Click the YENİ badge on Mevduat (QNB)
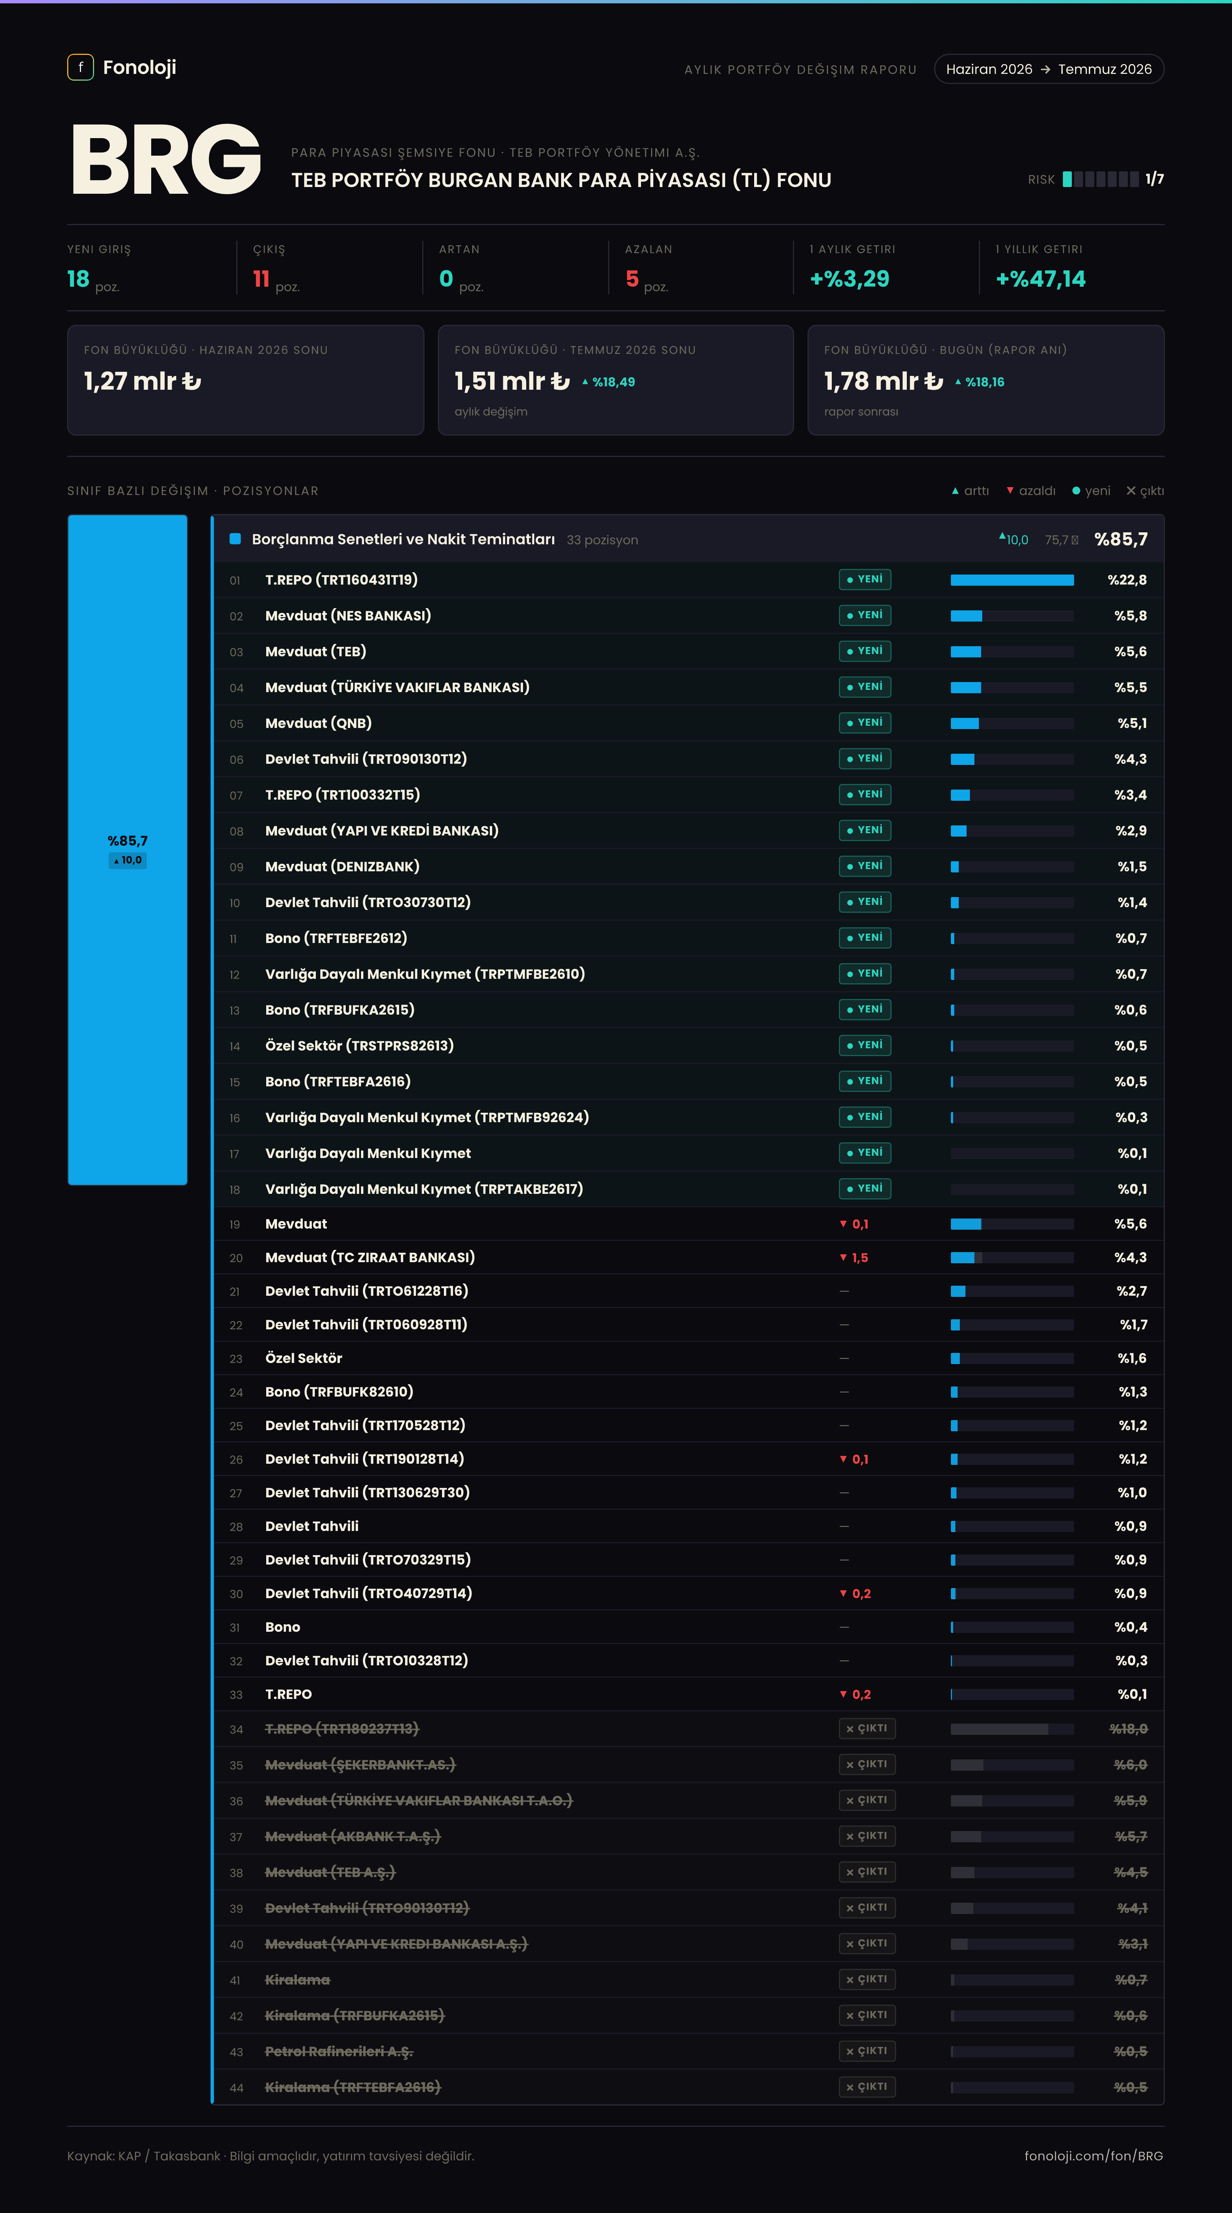This screenshot has height=2213, width=1232. point(865,723)
